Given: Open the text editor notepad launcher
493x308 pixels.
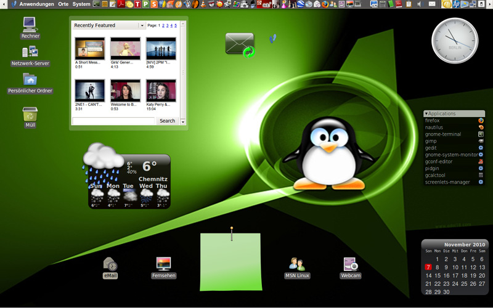Looking at the screenshot, I should click(x=113, y=4).
